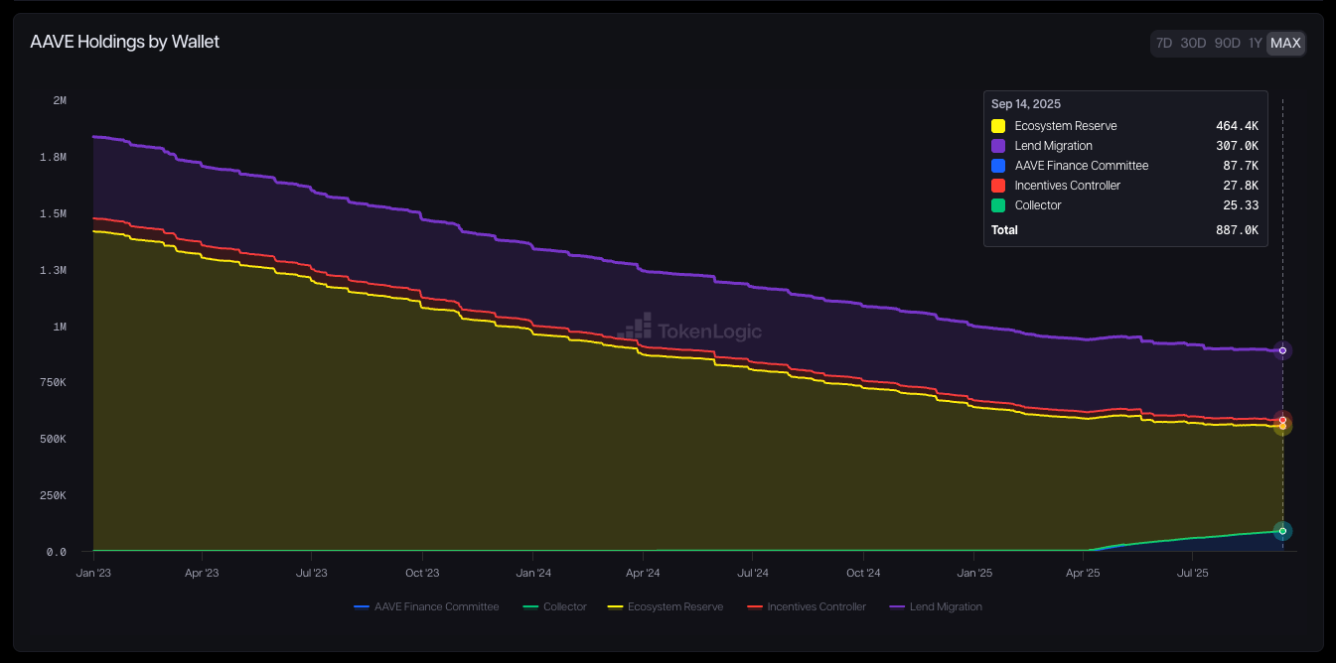Click the 'AAVE Holdings by Wallet' title
The height and width of the screenshot is (663, 1336).
[125, 42]
